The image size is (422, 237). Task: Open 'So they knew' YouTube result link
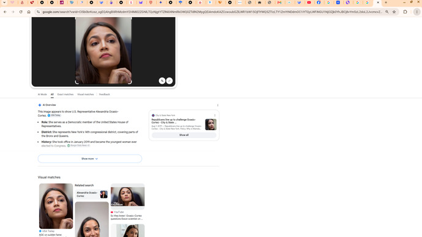[x=127, y=217]
